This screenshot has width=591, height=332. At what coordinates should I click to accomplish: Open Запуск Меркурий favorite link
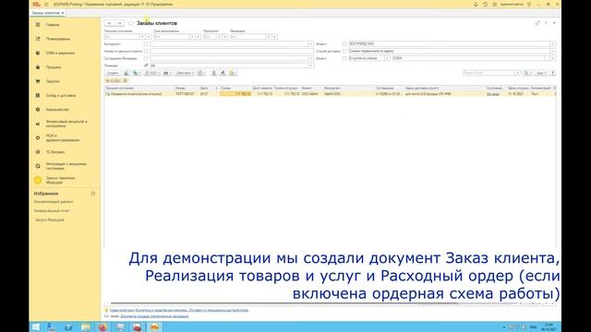coord(49,219)
